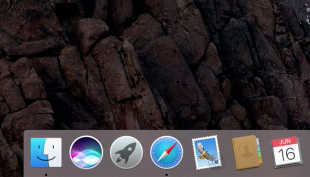Viewport: 310px width, 177px height.
Task: Open Finder from the Dock
Action: pyautogui.click(x=46, y=153)
